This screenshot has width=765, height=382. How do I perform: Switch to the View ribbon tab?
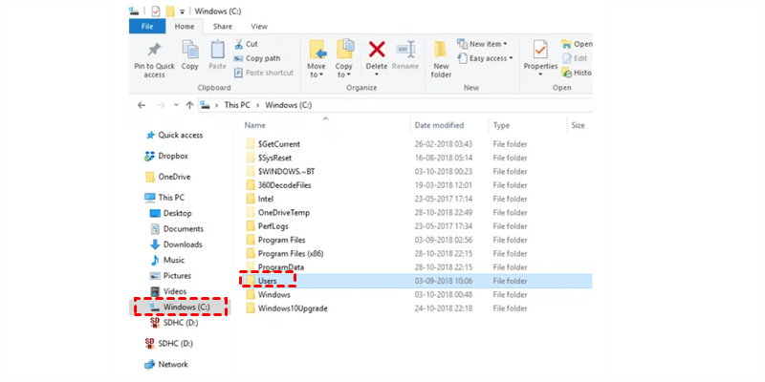[259, 27]
